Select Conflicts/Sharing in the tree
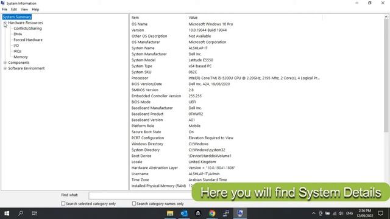The width and height of the screenshot is (390, 219). coord(27,29)
